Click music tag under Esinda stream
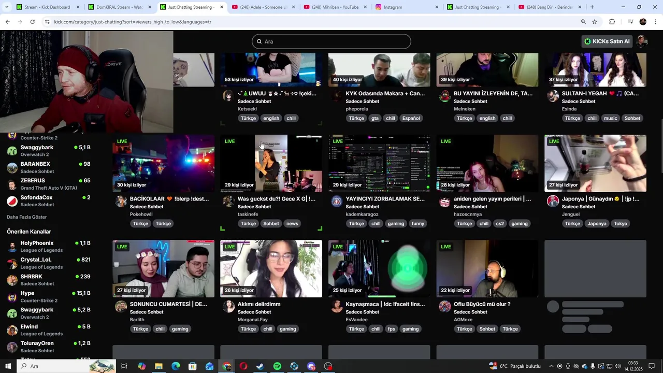 611,118
